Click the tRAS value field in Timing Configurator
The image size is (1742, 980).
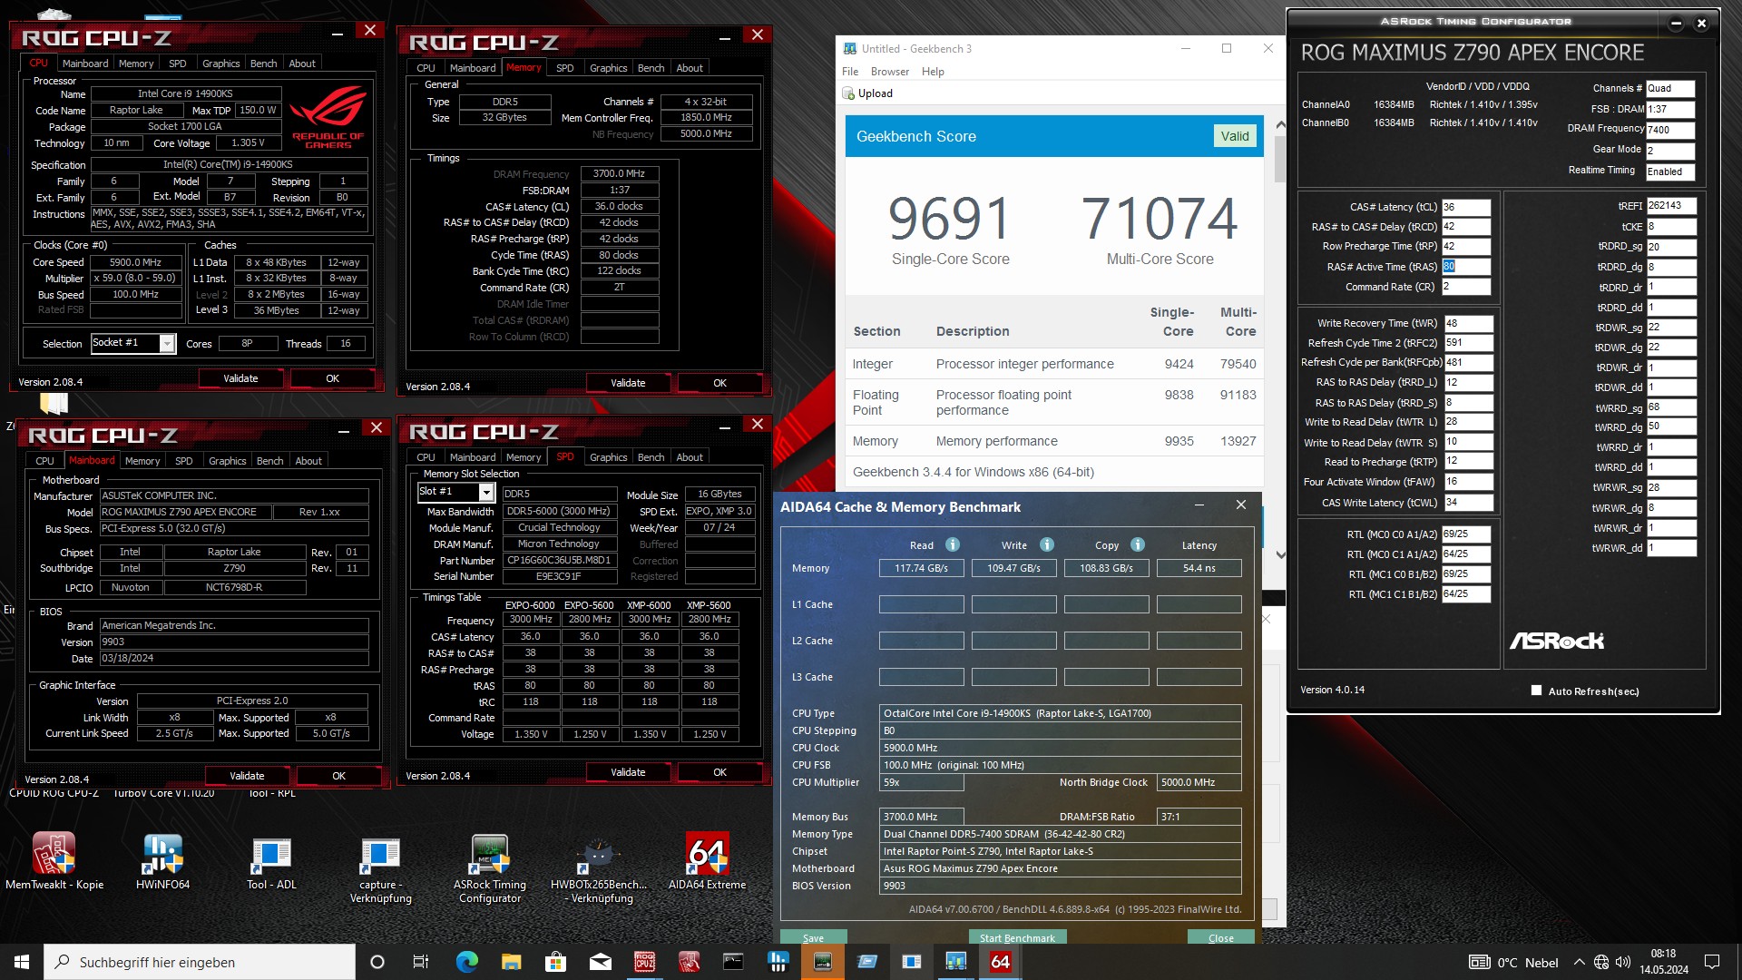[1465, 267]
